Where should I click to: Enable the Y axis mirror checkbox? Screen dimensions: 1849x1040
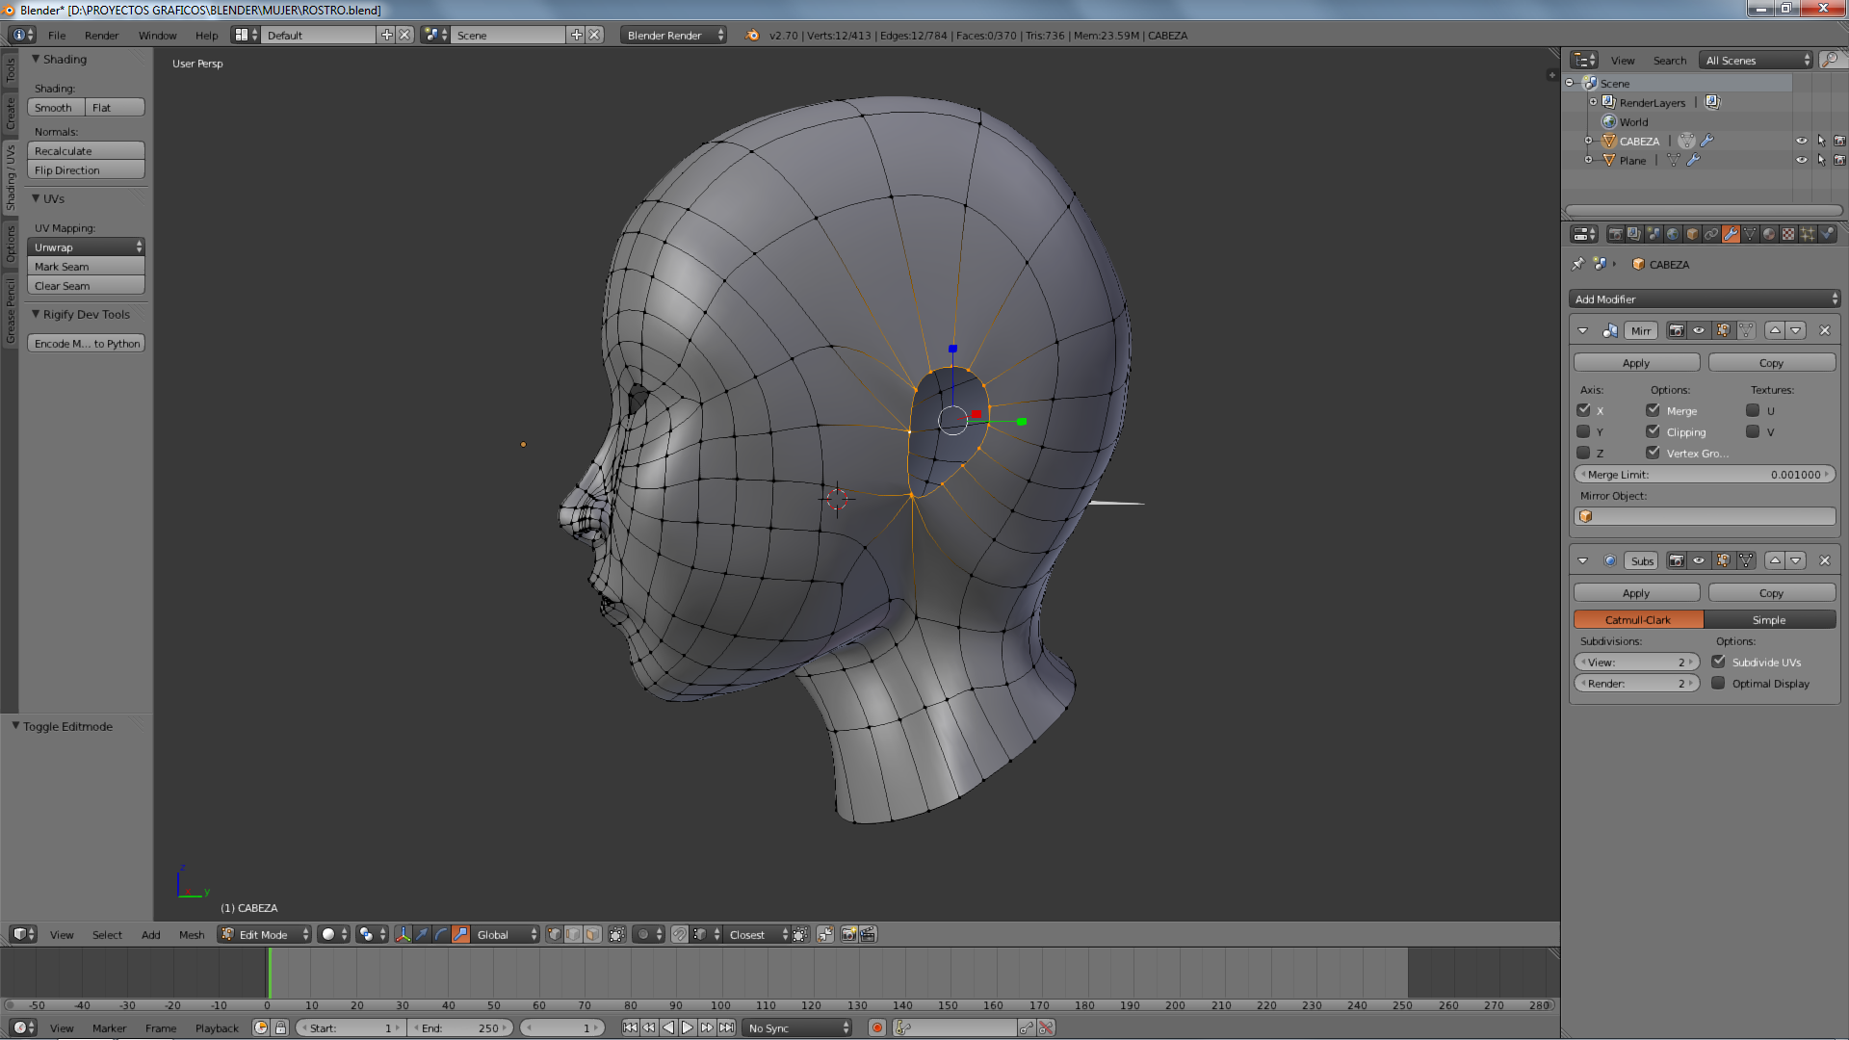coord(1583,431)
